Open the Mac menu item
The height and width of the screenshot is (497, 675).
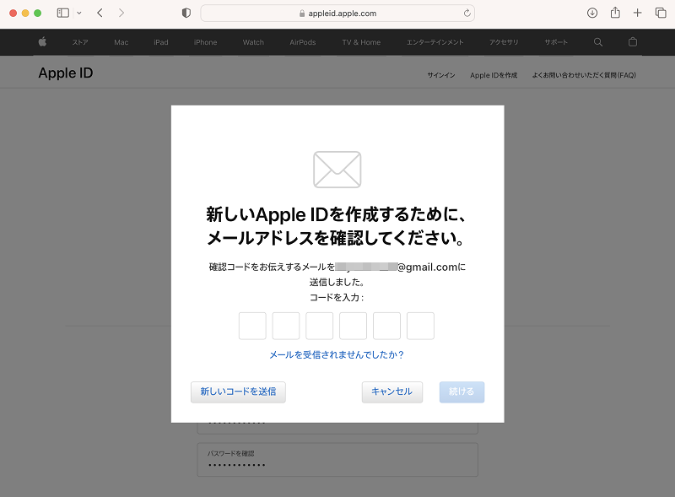pyautogui.click(x=121, y=42)
